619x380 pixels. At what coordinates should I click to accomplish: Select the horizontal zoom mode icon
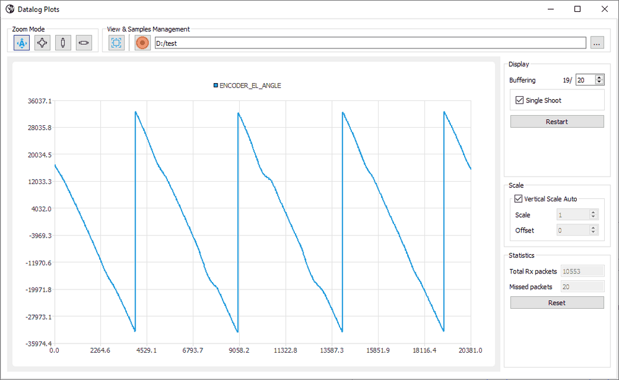(x=84, y=43)
